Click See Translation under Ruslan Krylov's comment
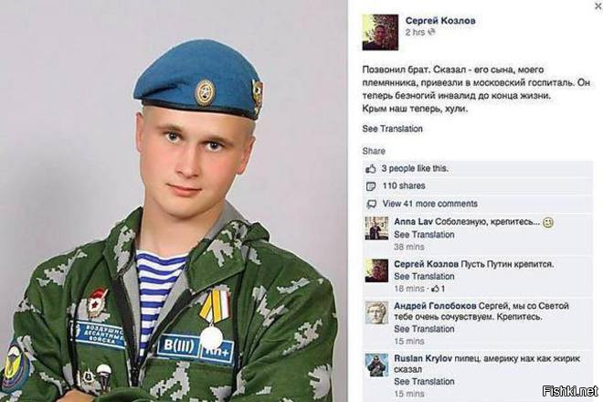603x402 pixels. [424, 382]
